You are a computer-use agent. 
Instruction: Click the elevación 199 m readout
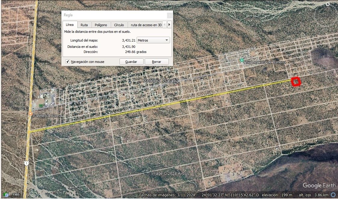click(277, 195)
